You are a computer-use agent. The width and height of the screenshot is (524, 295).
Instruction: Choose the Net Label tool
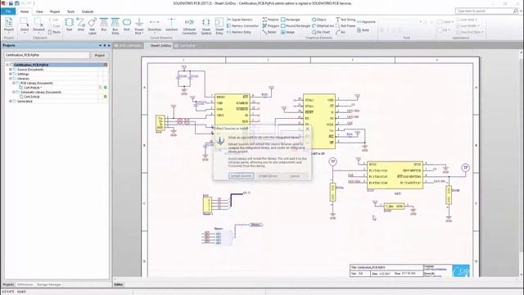tap(93, 26)
